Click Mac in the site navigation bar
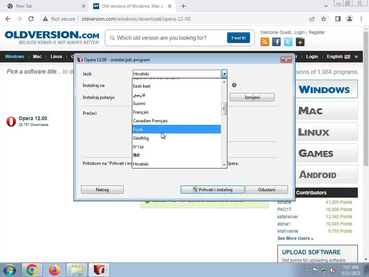Viewport: 369px width, 277px height. pos(37,57)
